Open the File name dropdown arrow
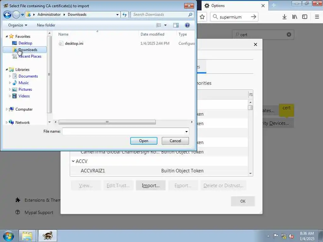 pos(186,131)
